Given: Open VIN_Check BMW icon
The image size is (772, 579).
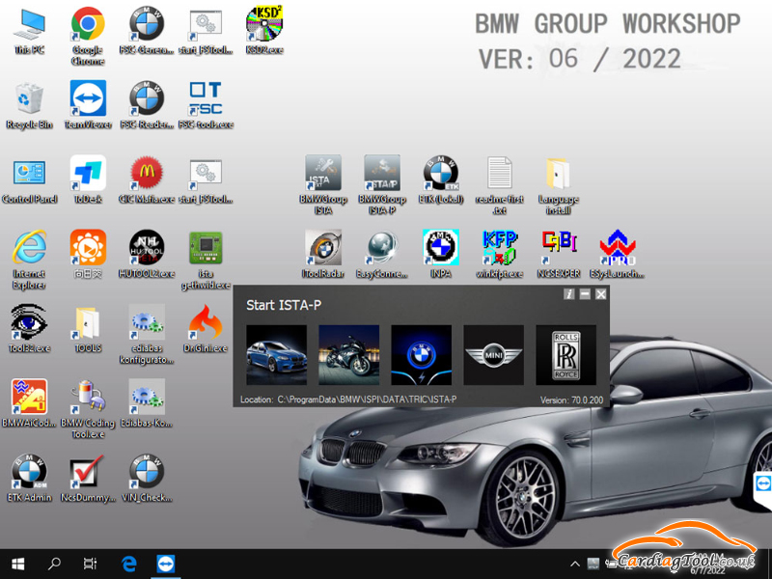Looking at the screenshot, I should coord(147,479).
